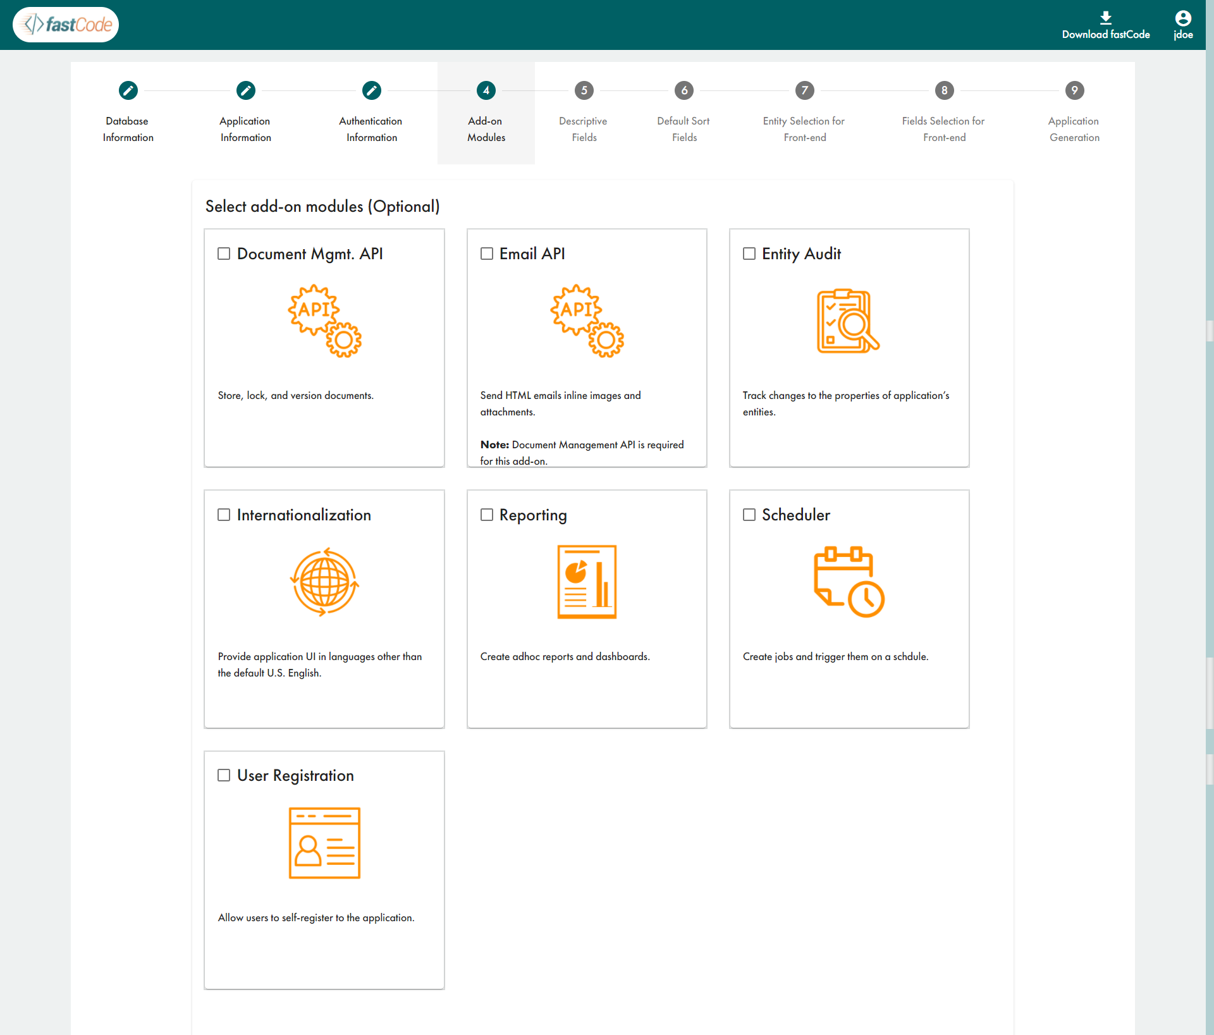Enable the Email API checkbox
Viewport: 1214px width, 1035px height.
[487, 254]
